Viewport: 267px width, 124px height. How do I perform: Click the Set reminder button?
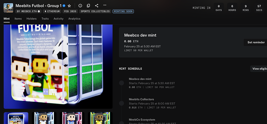[x=256, y=42]
